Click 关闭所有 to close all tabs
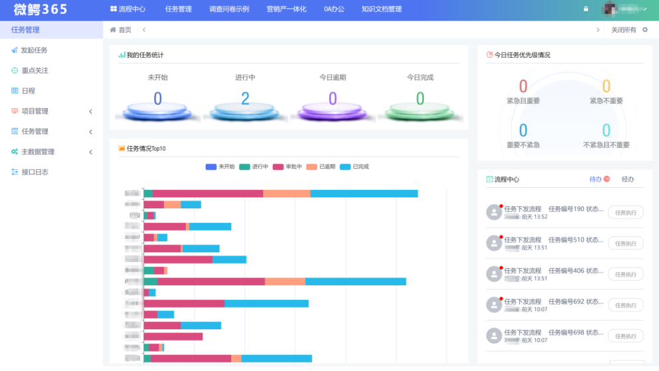The width and height of the screenshot is (659, 371). 623,30
